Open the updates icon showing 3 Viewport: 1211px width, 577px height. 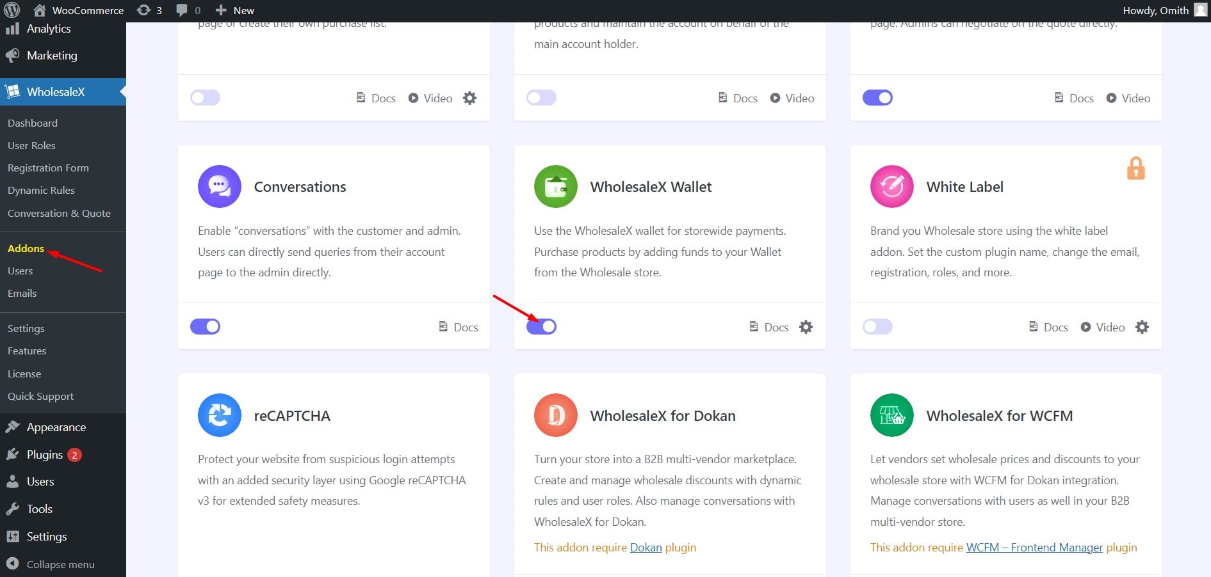click(150, 10)
